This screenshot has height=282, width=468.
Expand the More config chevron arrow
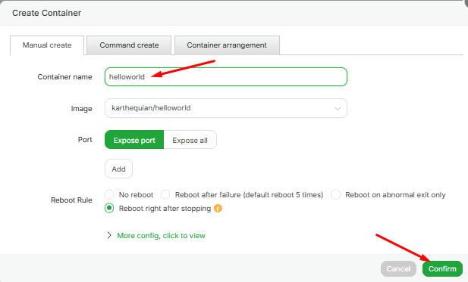tap(109, 235)
